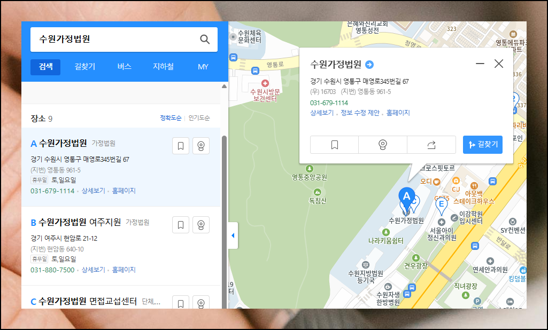Click 나라키움쉼터 map icon

pos(386,232)
